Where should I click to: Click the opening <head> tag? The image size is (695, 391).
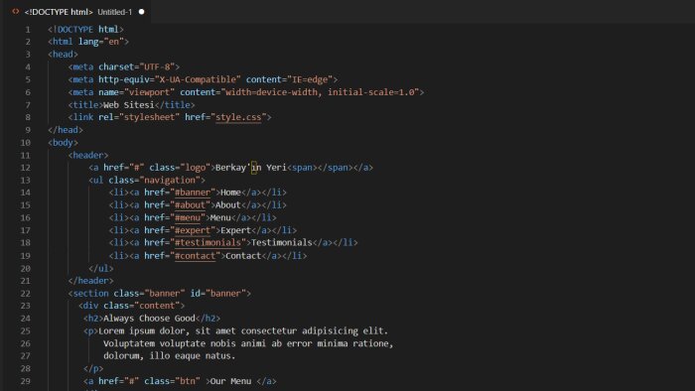point(63,54)
